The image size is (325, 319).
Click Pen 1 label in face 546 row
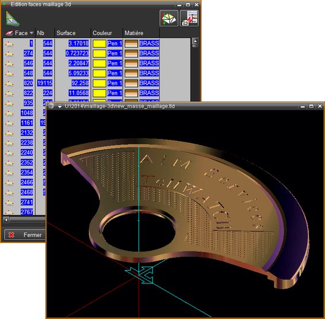click(x=114, y=63)
